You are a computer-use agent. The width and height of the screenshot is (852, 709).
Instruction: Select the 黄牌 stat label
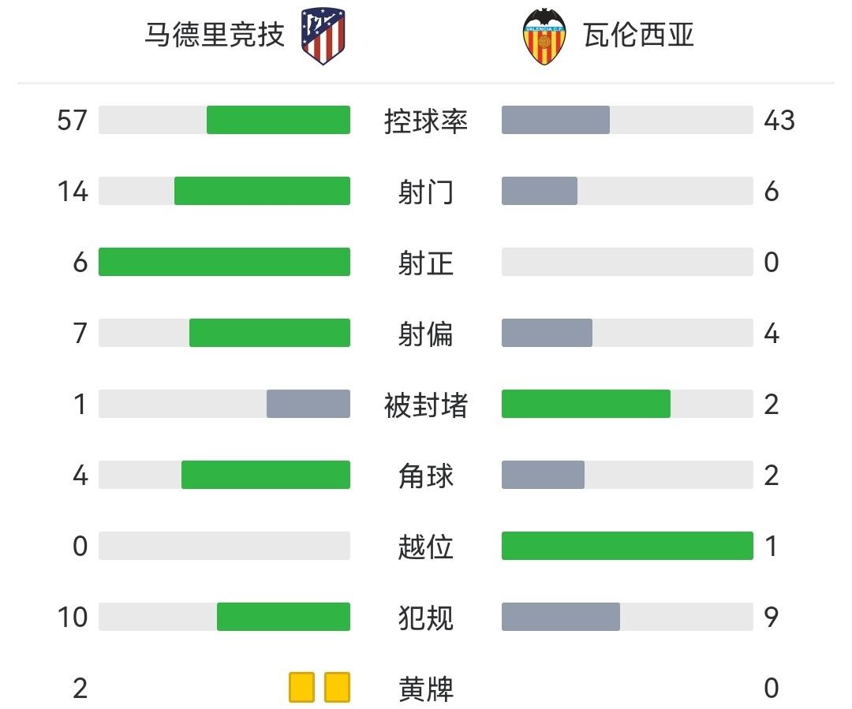point(426,688)
